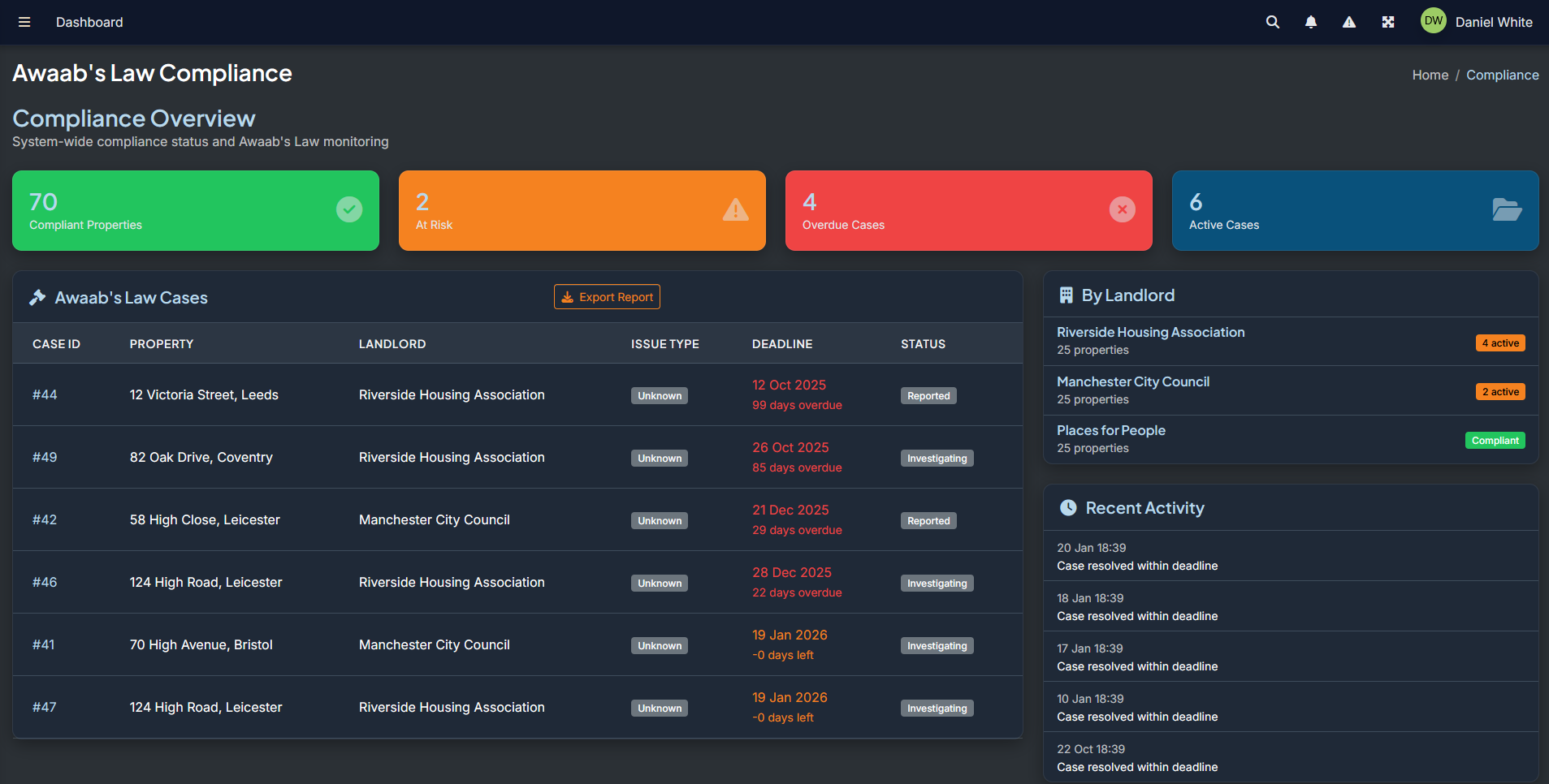The width and height of the screenshot is (1549, 784).
Task: Open case #44 link
Action: pos(45,394)
